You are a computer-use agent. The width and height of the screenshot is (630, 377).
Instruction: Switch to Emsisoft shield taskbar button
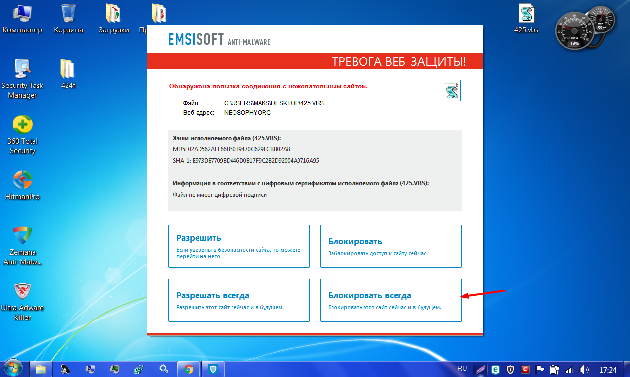point(213,369)
